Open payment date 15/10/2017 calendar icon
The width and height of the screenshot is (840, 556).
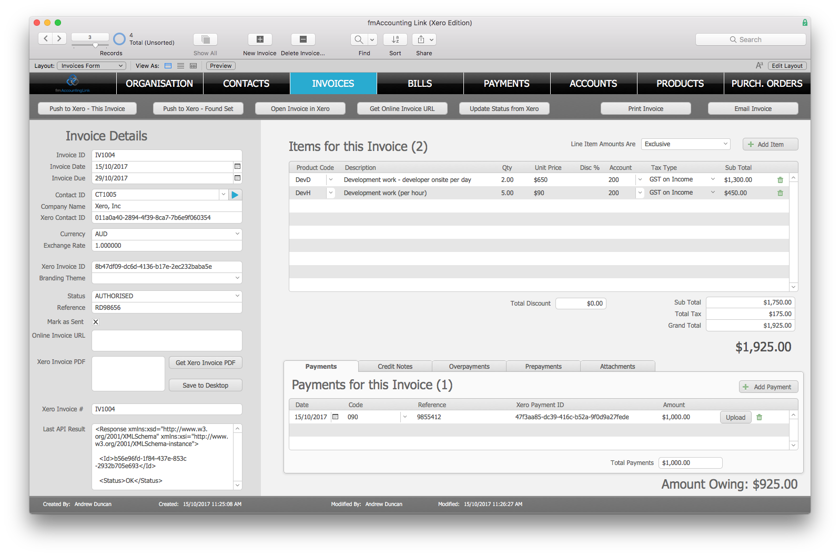335,417
